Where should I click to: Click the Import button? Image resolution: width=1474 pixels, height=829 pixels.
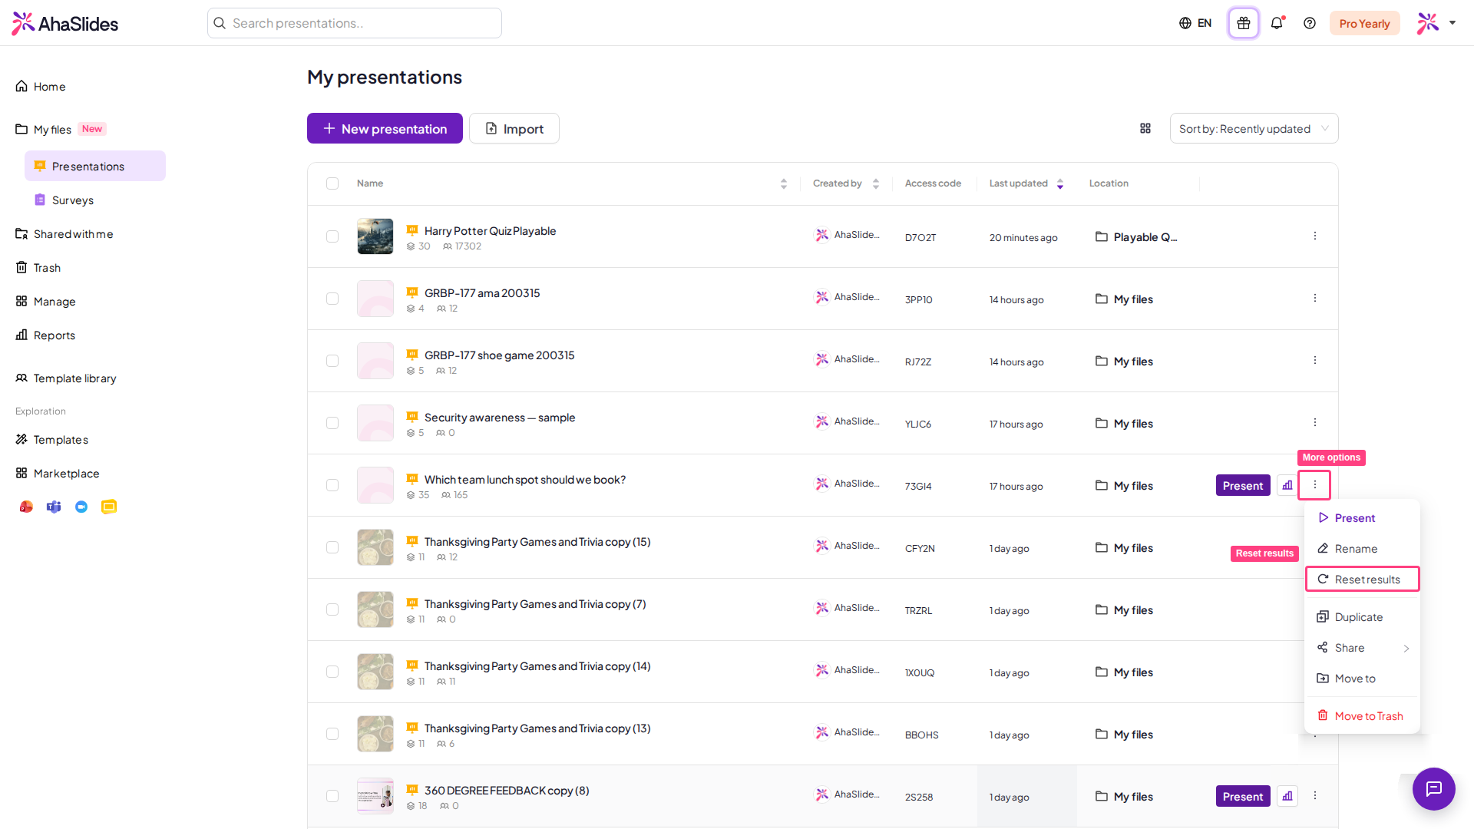pyautogui.click(x=514, y=128)
